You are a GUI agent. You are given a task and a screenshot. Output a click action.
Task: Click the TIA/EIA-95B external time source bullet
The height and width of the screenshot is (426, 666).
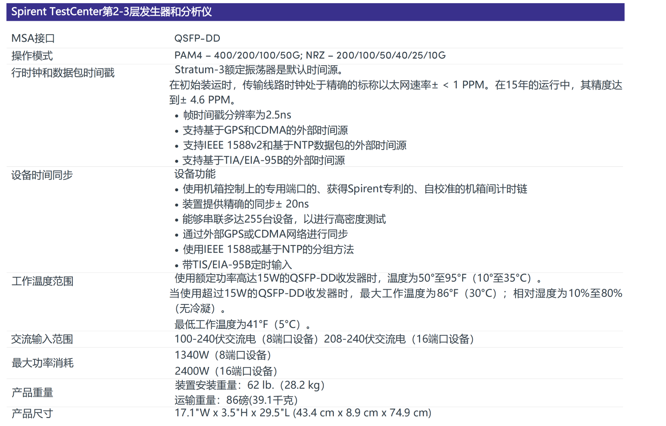pos(264,161)
